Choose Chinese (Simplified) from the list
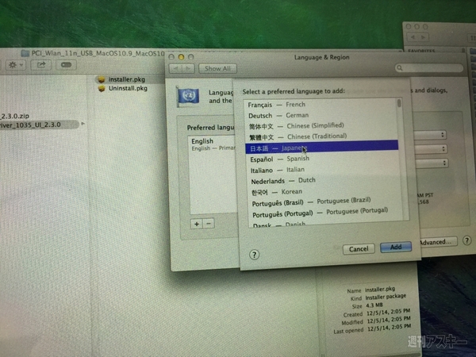This screenshot has width=476, height=357. tap(321, 126)
